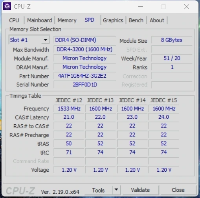This screenshot has height=198, width=200.
Task: Click the JEDEC #12 voltage 1.20 V
Action: [x=69, y=170]
